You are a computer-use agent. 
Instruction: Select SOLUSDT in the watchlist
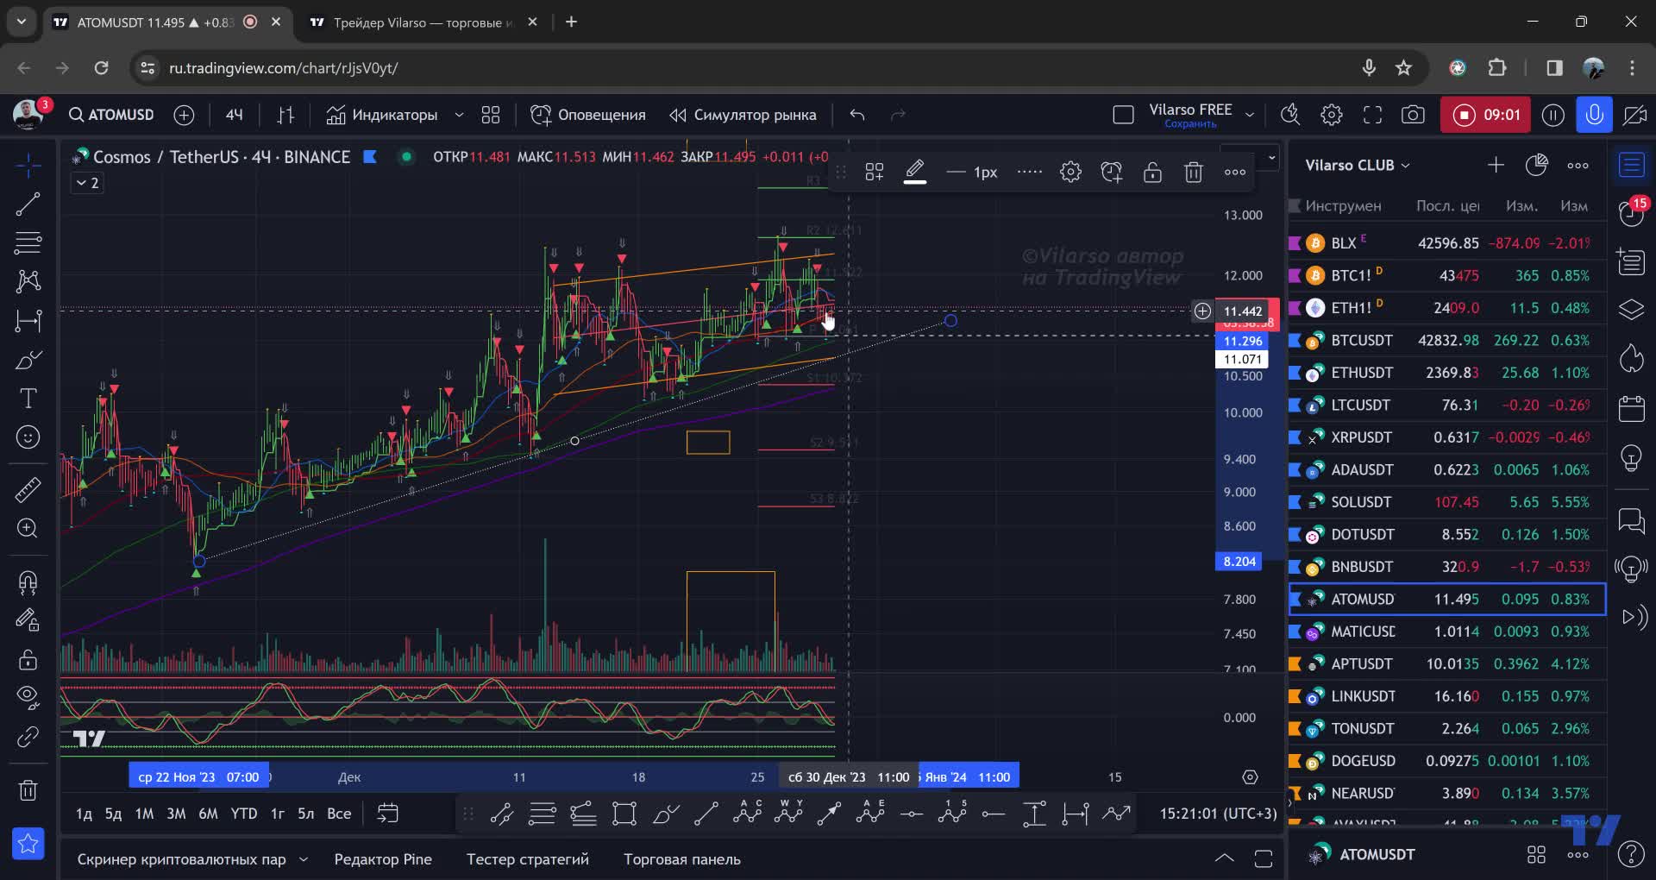(x=1447, y=502)
